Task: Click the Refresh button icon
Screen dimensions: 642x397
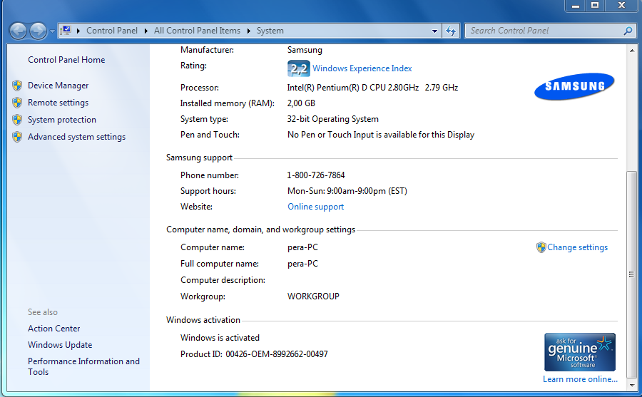Action: (451, 31)
